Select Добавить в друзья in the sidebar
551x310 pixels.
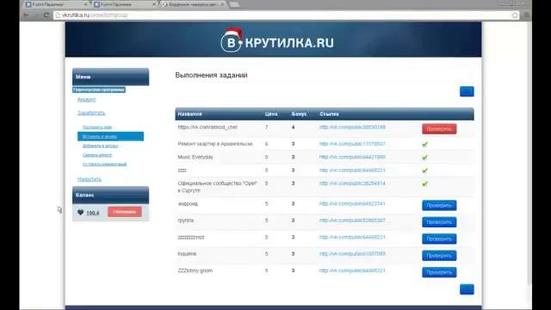coord(100,146)
